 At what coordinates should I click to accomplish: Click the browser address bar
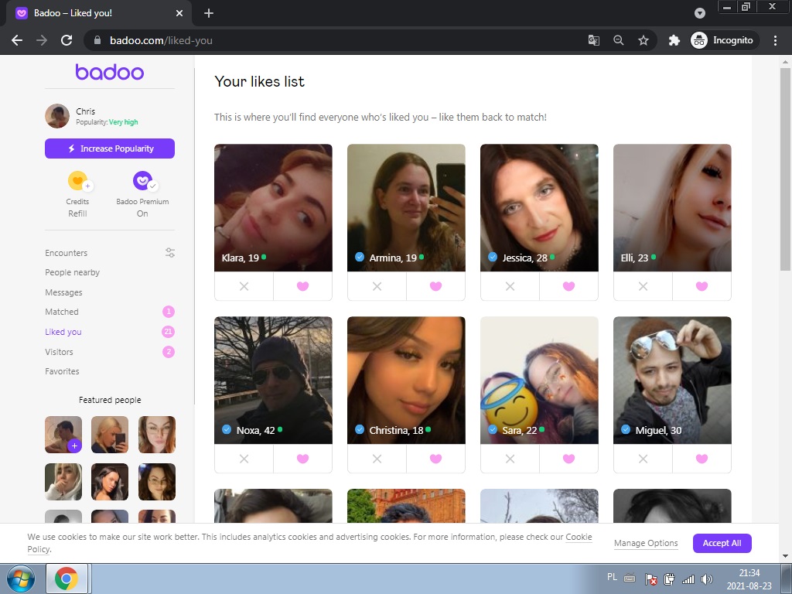click(x=340, y=40)
